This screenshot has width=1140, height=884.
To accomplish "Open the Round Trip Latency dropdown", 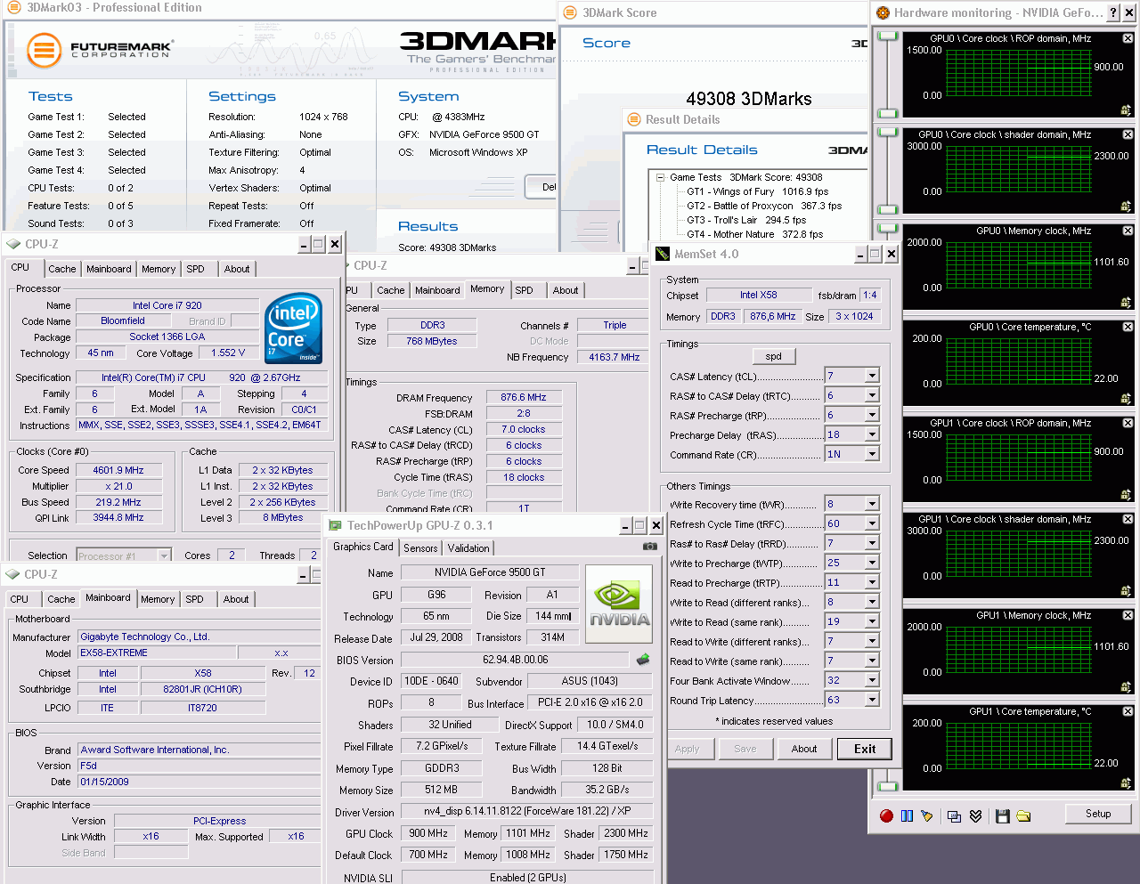I will pyautogui.click(x=872, y=700).
